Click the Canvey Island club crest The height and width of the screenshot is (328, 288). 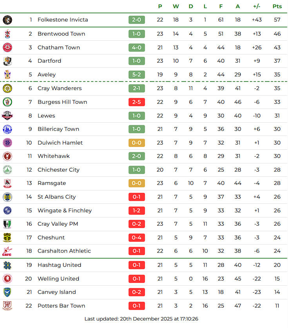click(x=7, y=292)
